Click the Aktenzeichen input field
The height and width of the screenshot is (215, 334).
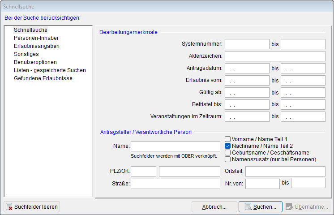[274, 56]
